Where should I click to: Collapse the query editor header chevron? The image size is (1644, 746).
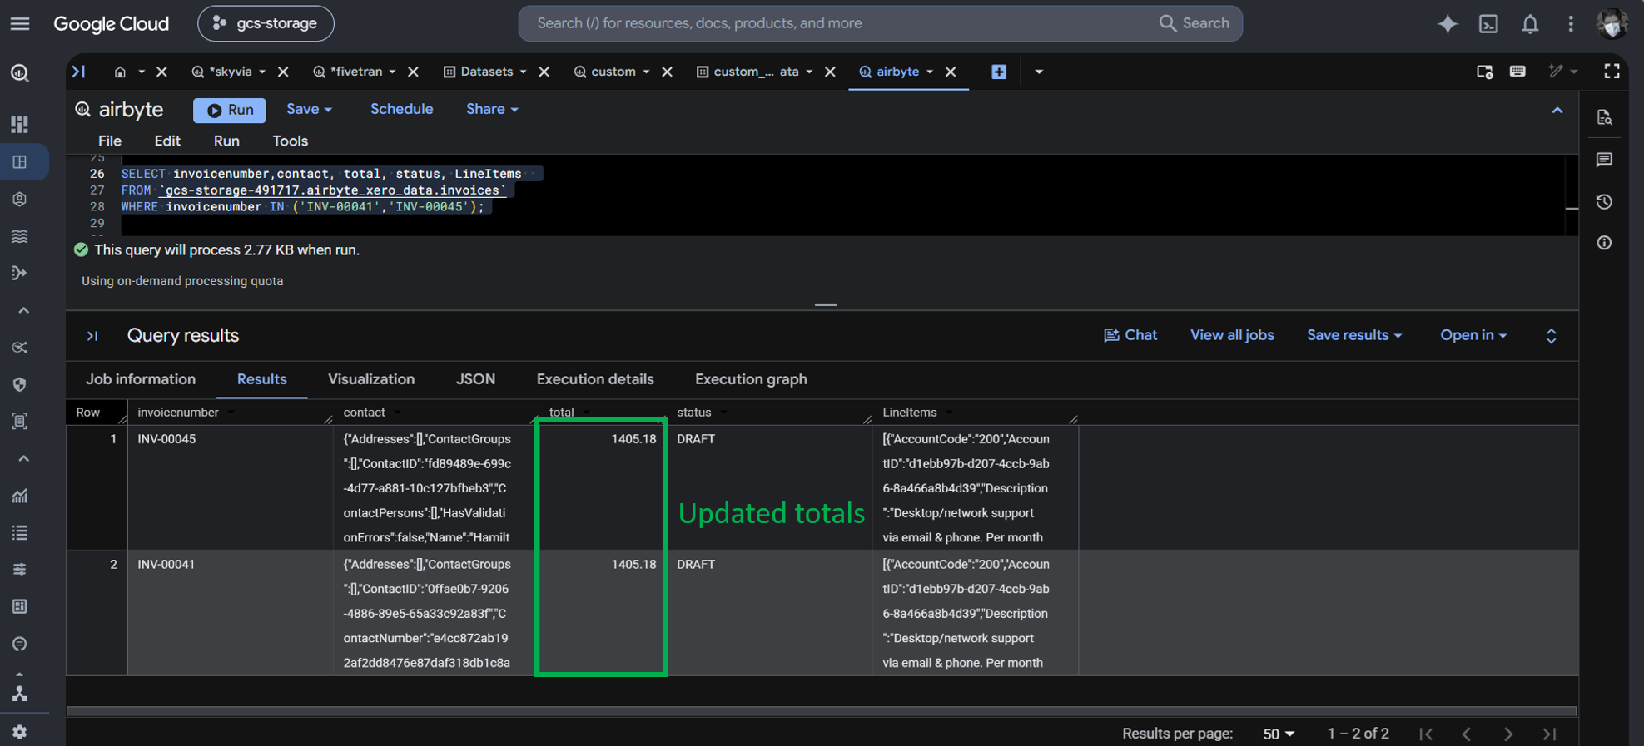tap(1557, 110)
